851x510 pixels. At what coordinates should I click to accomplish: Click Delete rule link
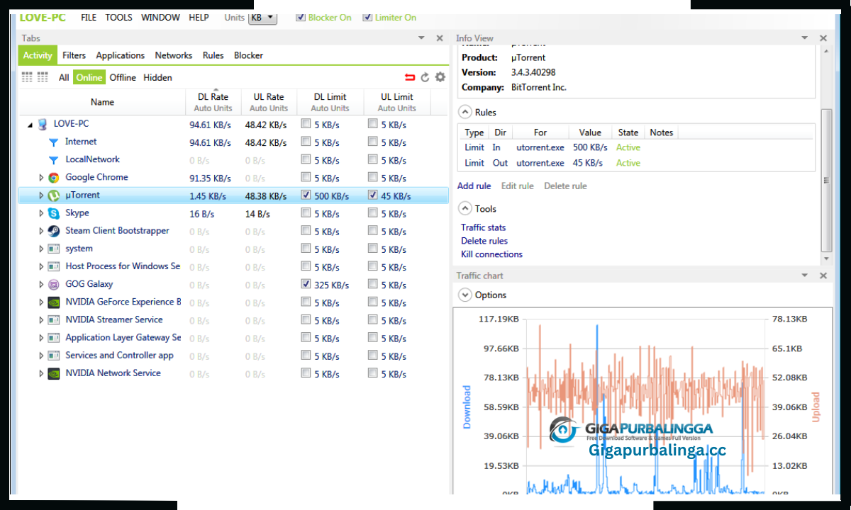point(565,186)
